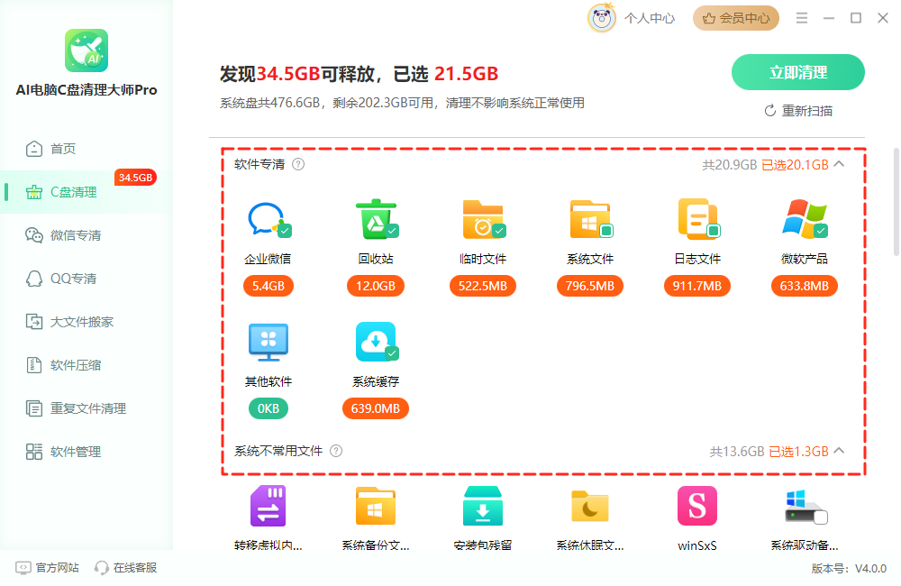Open QQ专清 in sidebar
Viewport: 901px width, 586px height.
tap(86, 279)
